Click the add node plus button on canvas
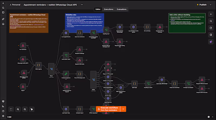The width and height of the screenshot is (216, 120). (211, 14)
